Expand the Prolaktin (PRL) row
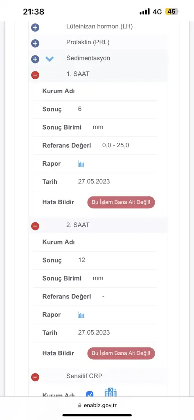 (35, 43)
